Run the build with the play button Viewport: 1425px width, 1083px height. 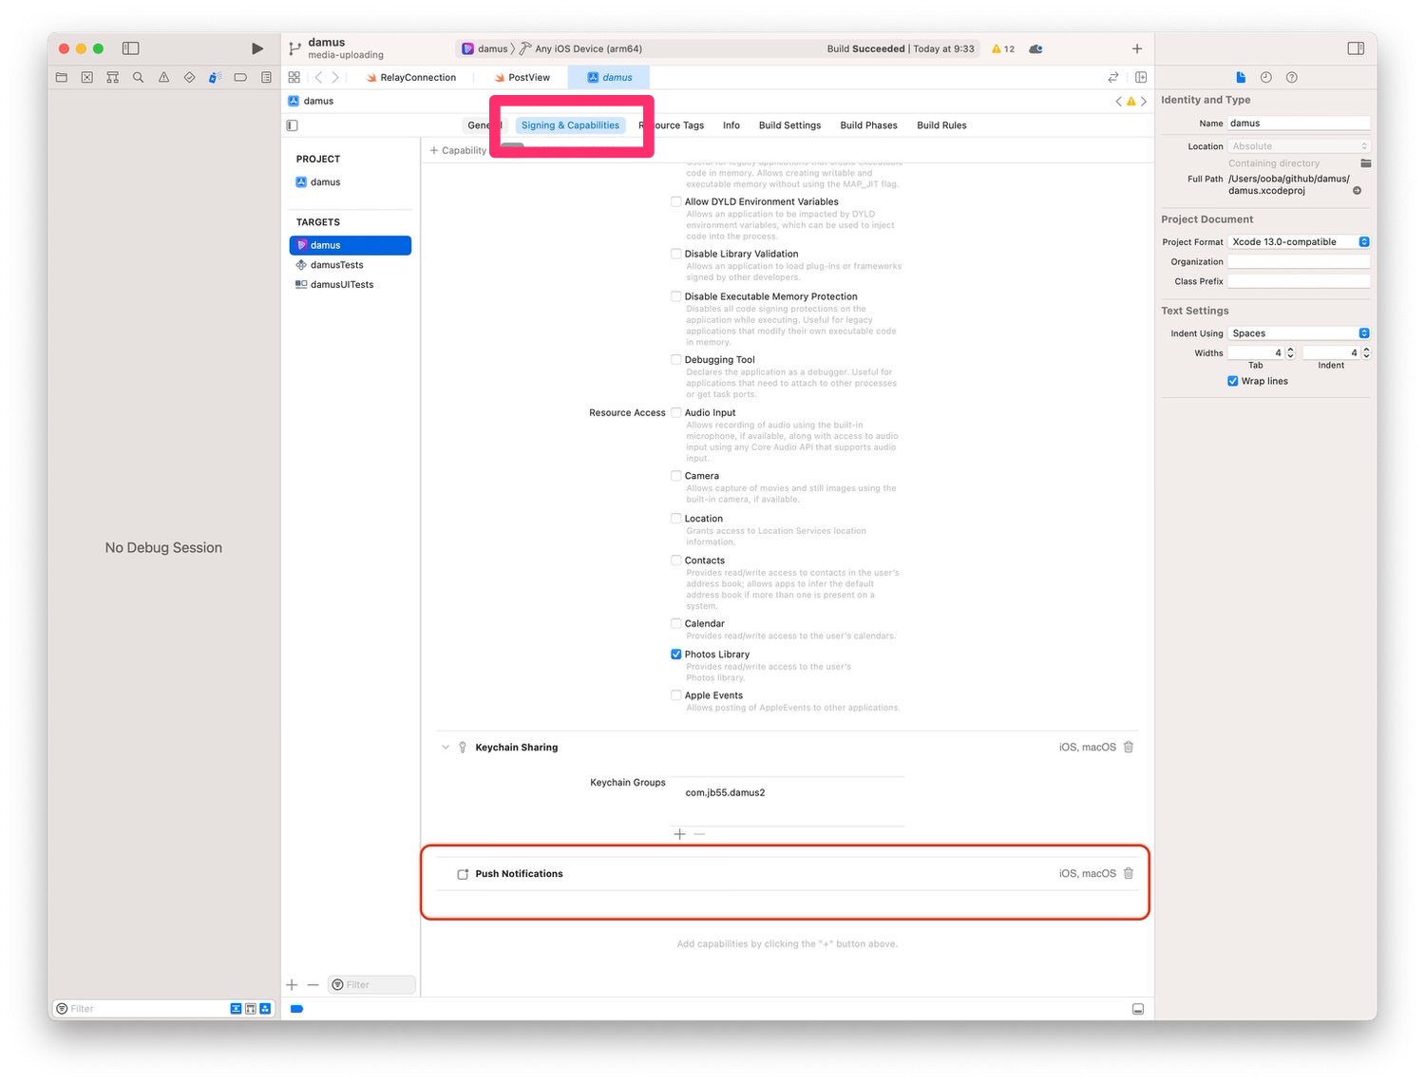click(256, 48)
